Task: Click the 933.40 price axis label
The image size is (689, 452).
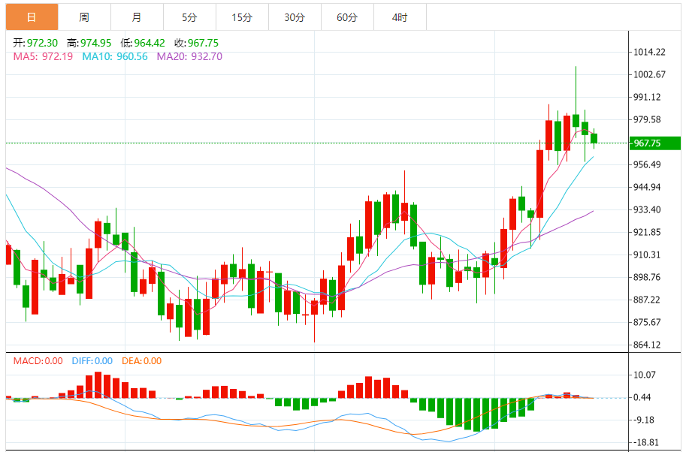Action: [x=647, y=209]
